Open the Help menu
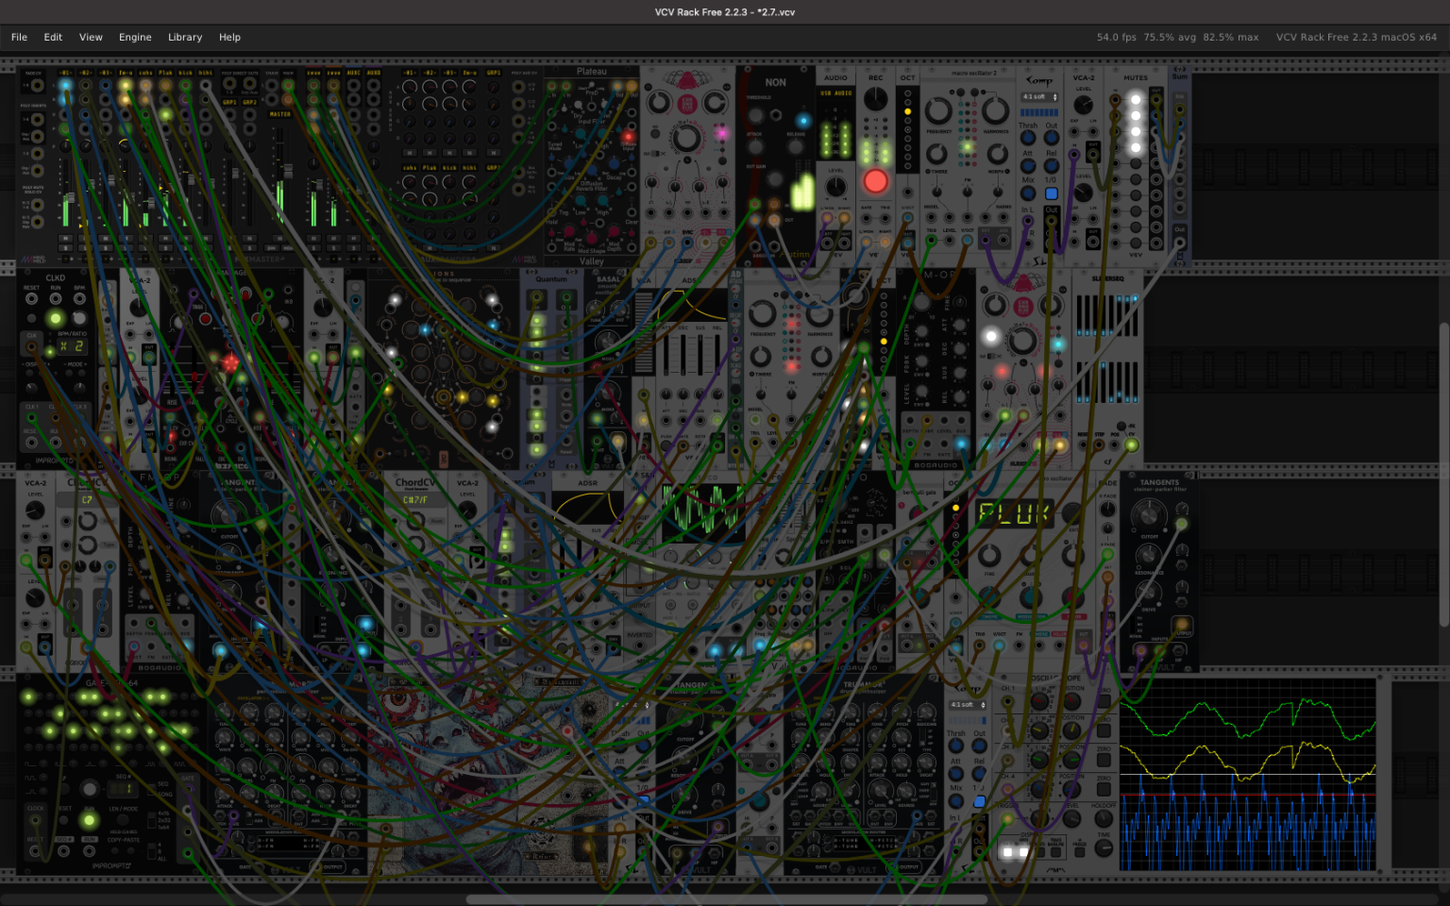The height and width of the screenshot is (906, 1450). click(x=229, y=37)
